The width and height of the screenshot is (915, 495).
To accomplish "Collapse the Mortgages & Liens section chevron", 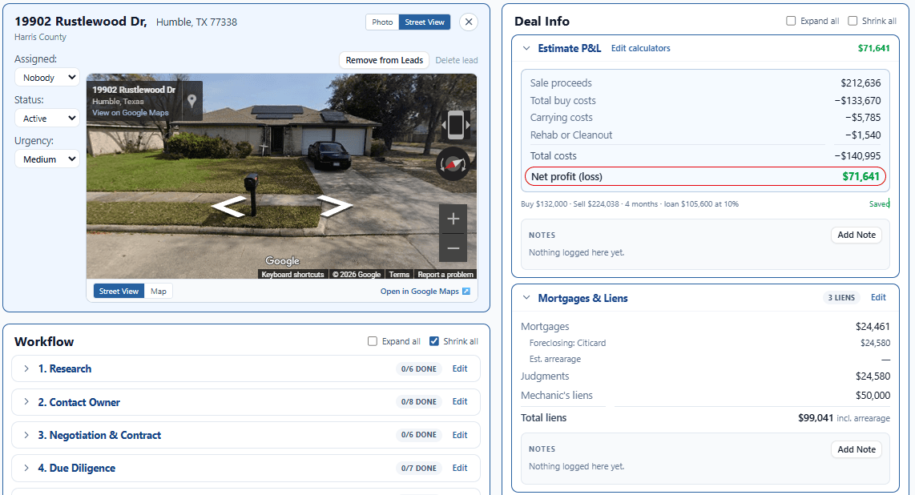I will [x=526, y=298].
